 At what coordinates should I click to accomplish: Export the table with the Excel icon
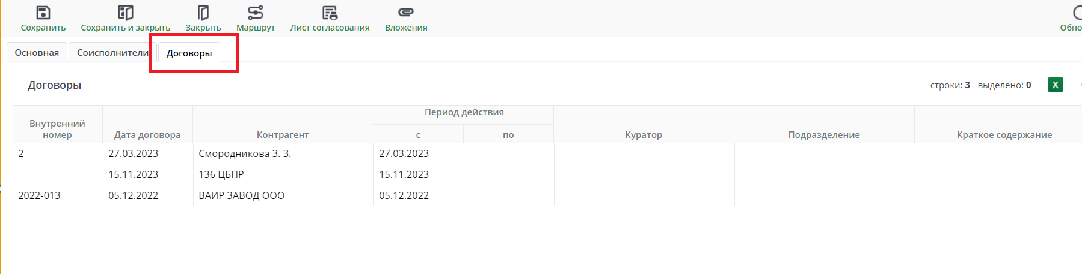[1055, 85]
